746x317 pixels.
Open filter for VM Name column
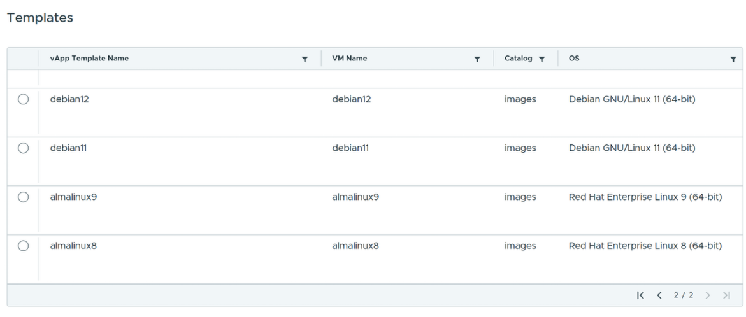(x=477, y=59)
